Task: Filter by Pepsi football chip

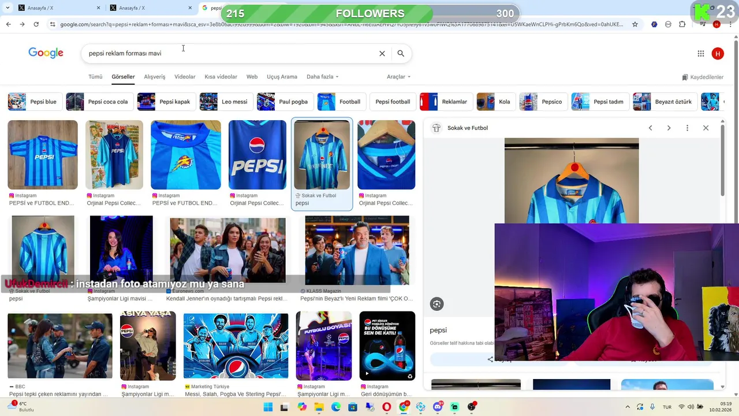Action: pyautogui.click(x=393, y=102)
